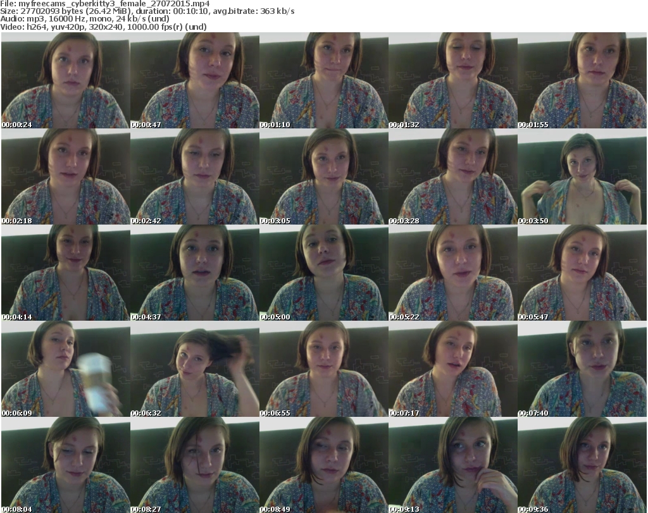Click the frame marked 00:06:55
This screenshot has width=648, height=513.
323,369
